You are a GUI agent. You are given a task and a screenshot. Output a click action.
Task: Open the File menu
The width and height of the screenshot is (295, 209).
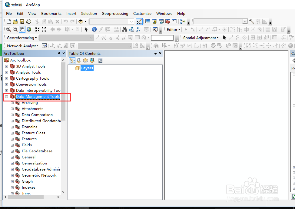[x=9, y=14]
